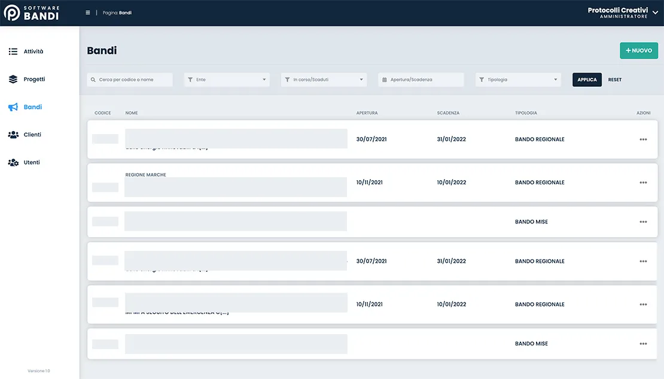664x379 pixels.
Task: Open actions menu for Regione Marche row
Action: pyautogui.click(x=643, y=183)
